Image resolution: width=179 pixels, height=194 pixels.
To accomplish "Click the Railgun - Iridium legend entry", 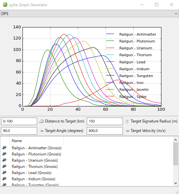I will 128,69.
